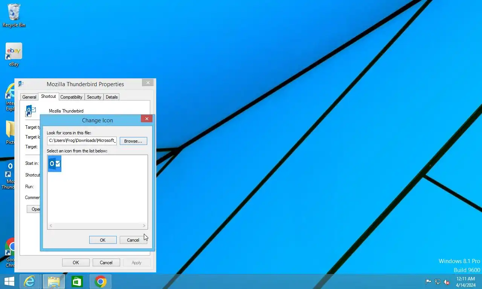Click the 'Look for icons in this file:' label
Screen dimensions: 482x289
coord(69,133)
